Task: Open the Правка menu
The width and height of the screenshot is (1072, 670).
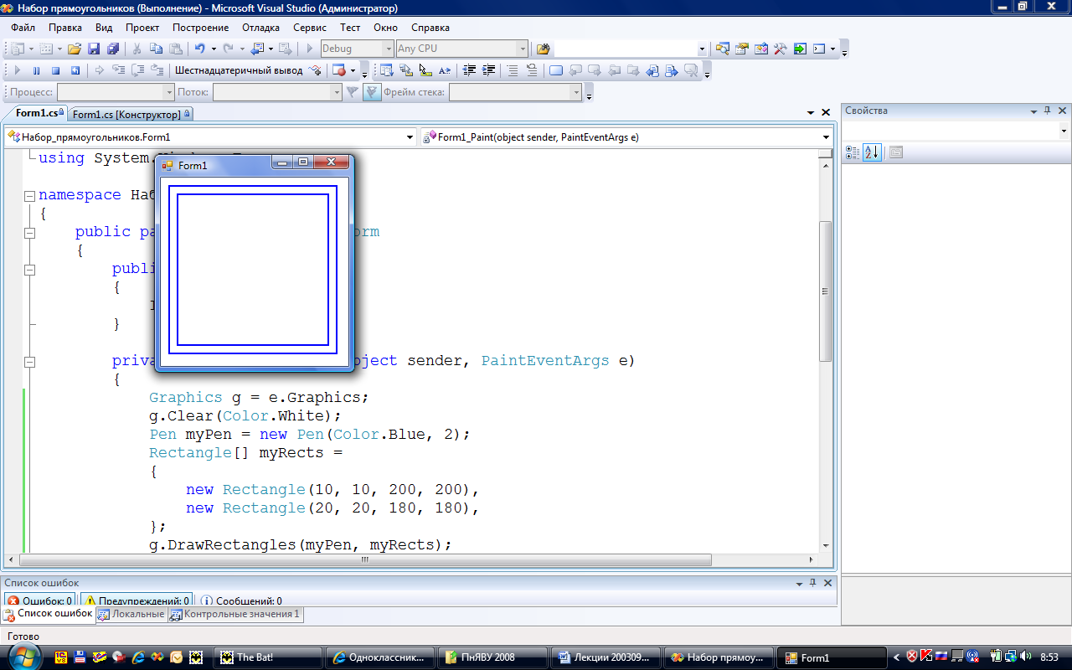Action: tap(64, 27)
